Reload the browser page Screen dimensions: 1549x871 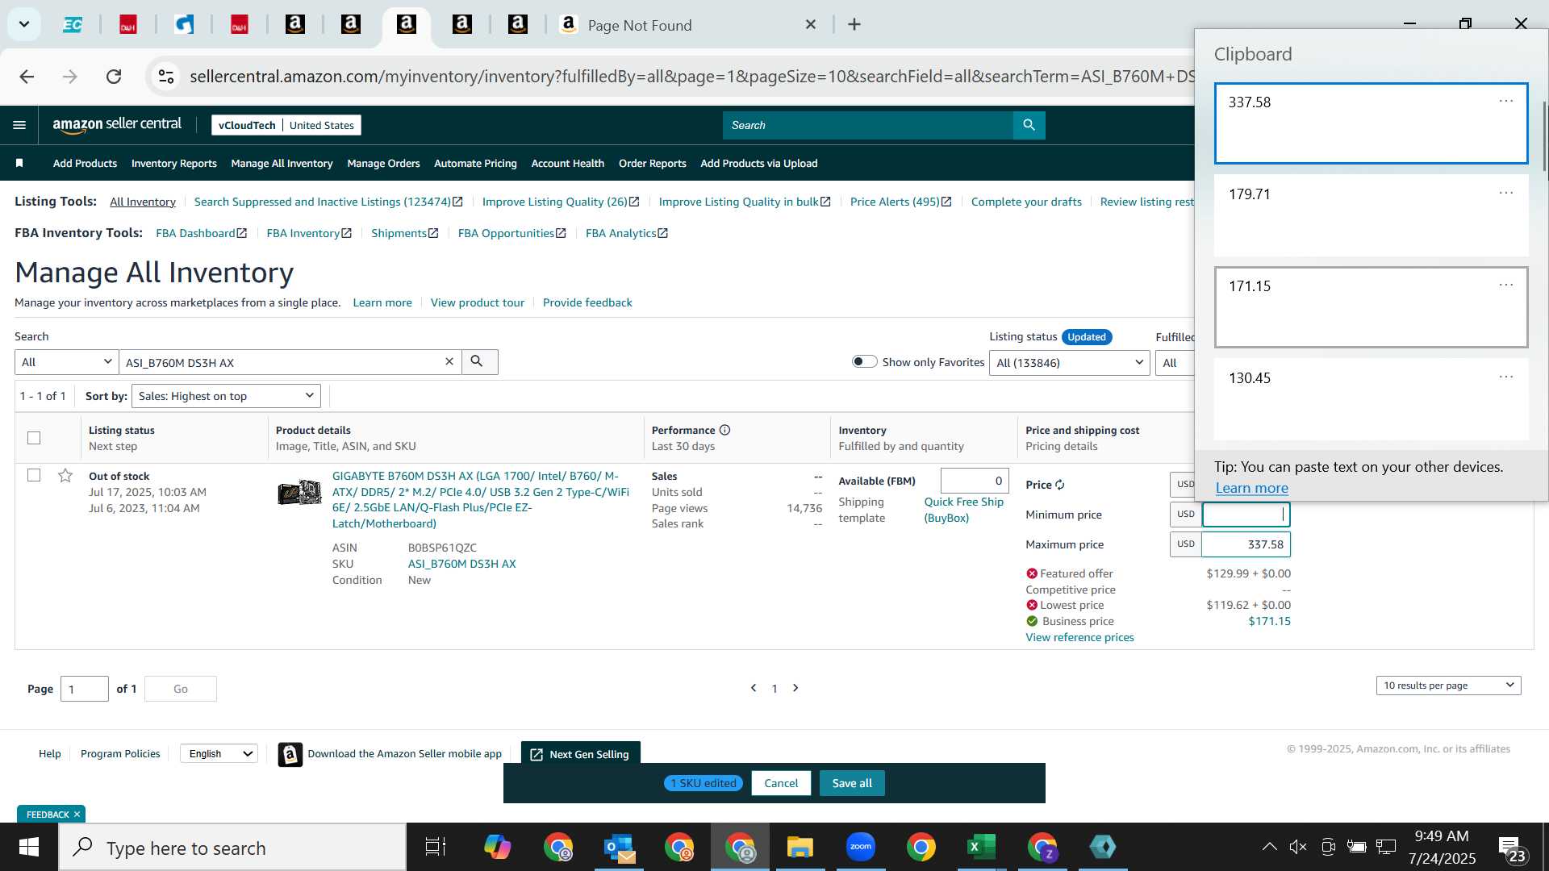(114, 77)
